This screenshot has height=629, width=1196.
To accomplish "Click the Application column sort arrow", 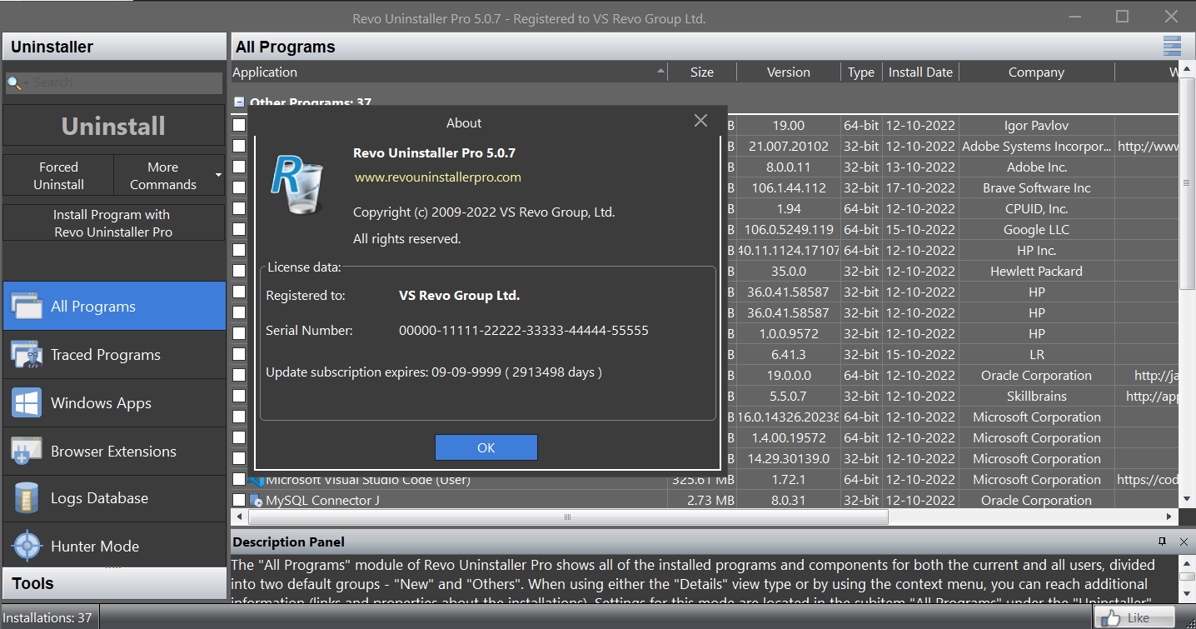I will 661,72.
